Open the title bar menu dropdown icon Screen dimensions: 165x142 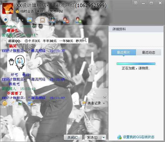(136, 3)
